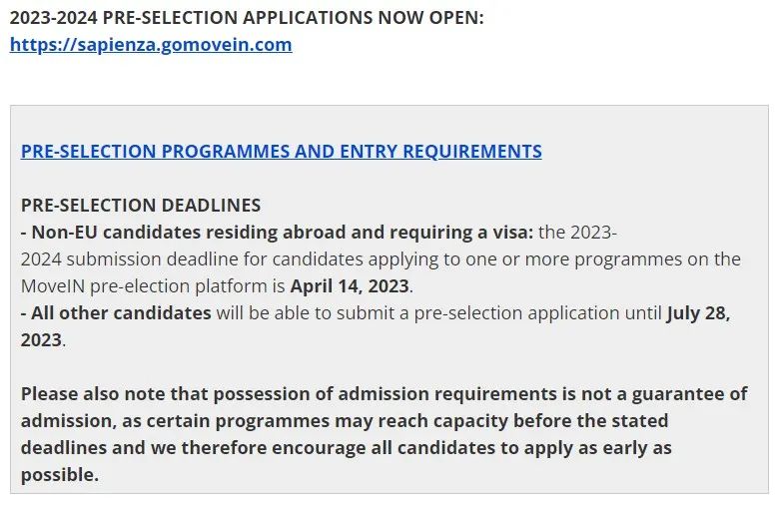Click the 'July 28' deadline date
Screen dimensions: 778x508
pos(697,312)
